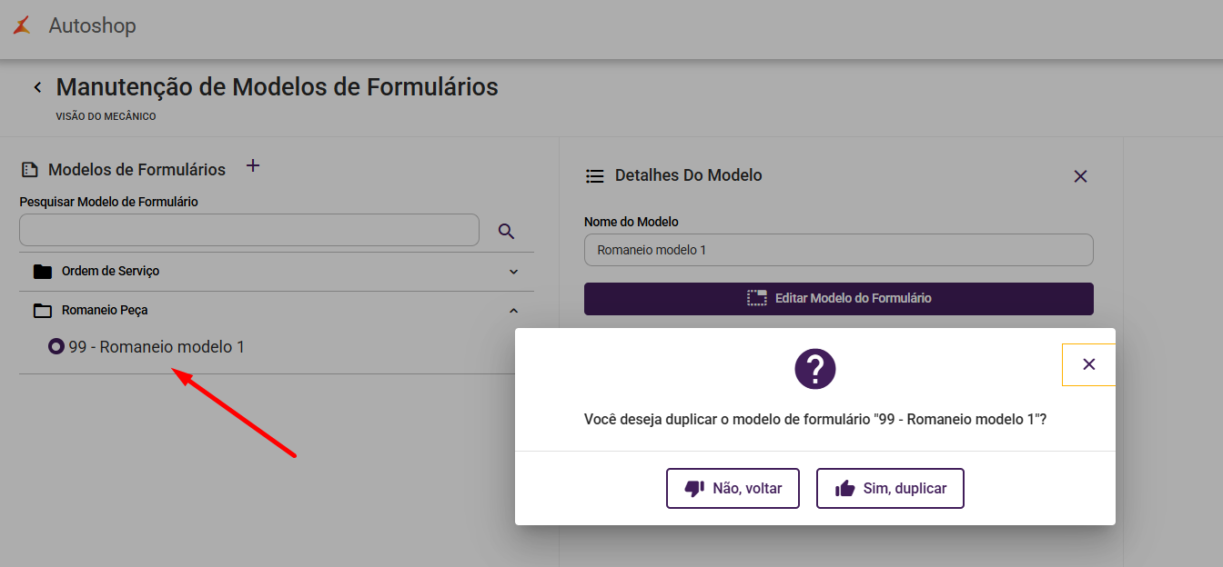Click the Detalhes Do Modelo list icon
Viewport: 1223px width, 567px height.
[594, 175]
